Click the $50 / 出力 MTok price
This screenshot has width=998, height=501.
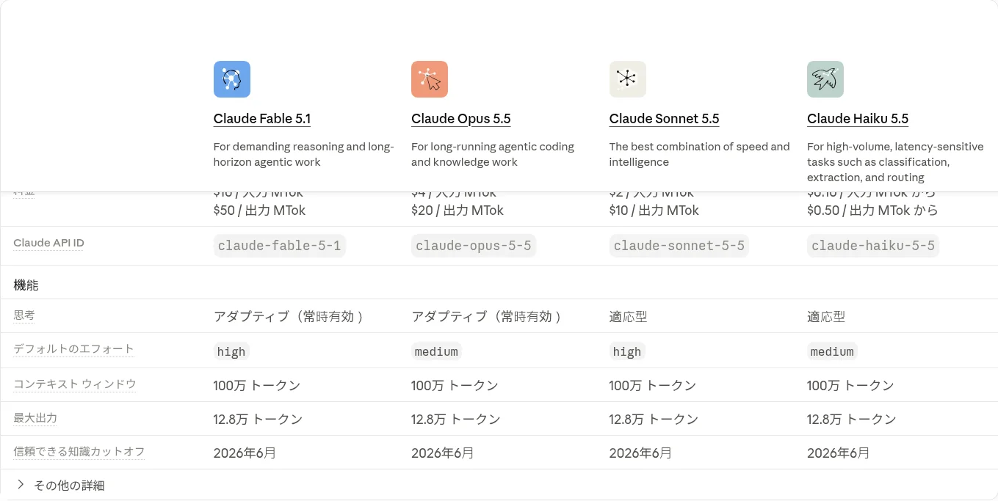pos(259,211)
